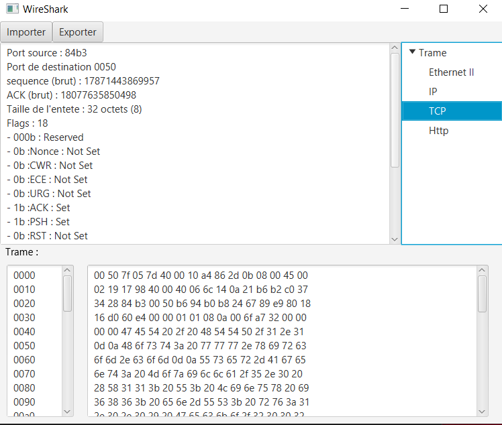Click the 'Port de destination 0050' line
This screenshot has width=502, height=425.
[61, 67]
